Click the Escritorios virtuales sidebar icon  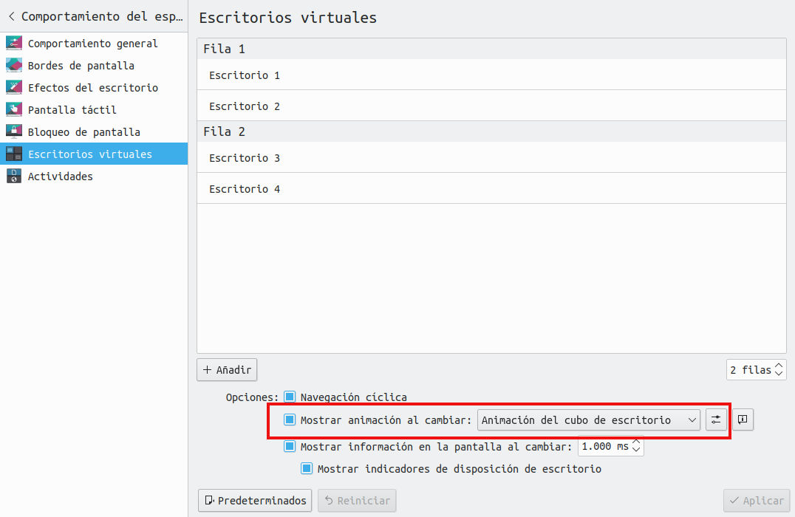tap(14, 154)
